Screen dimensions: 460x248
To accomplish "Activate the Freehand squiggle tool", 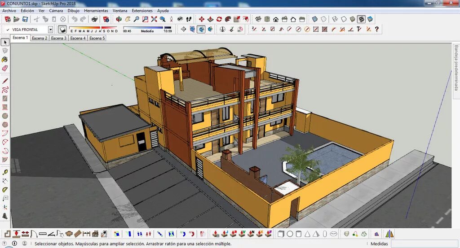I will pyautogui.click(x=5, y=90).
